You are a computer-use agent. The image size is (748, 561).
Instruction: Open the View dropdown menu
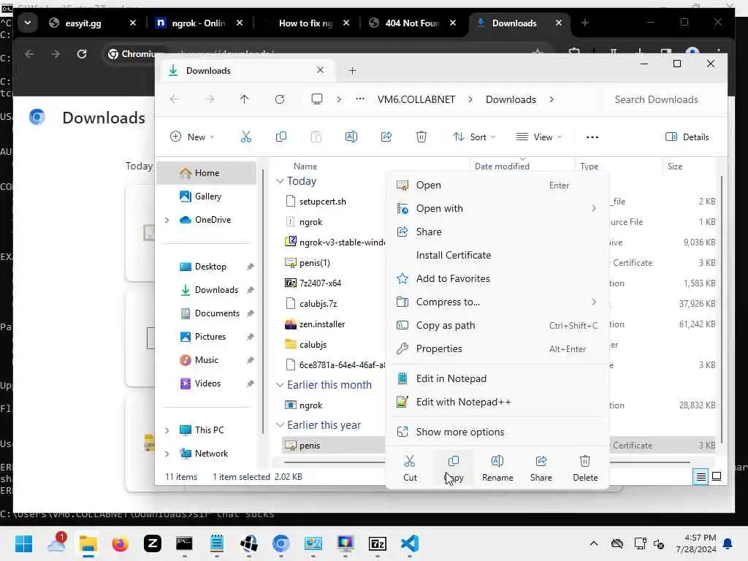click(539, 137)
